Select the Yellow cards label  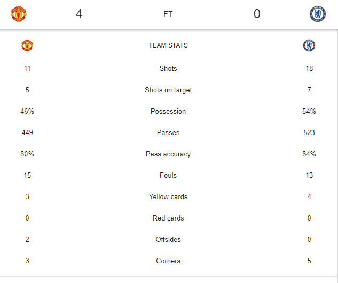click(168, 196)
